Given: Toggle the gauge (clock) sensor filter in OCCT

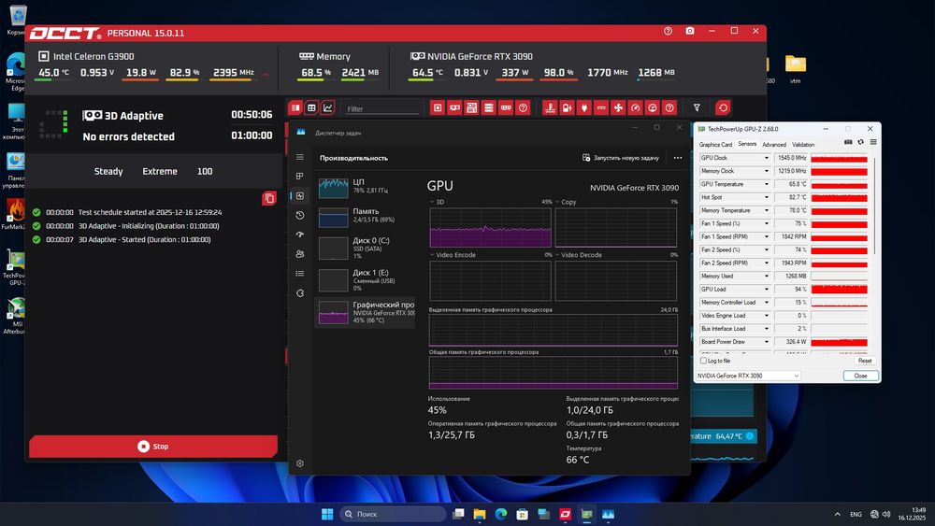Looking at the screenshot, I should point(636,107).
